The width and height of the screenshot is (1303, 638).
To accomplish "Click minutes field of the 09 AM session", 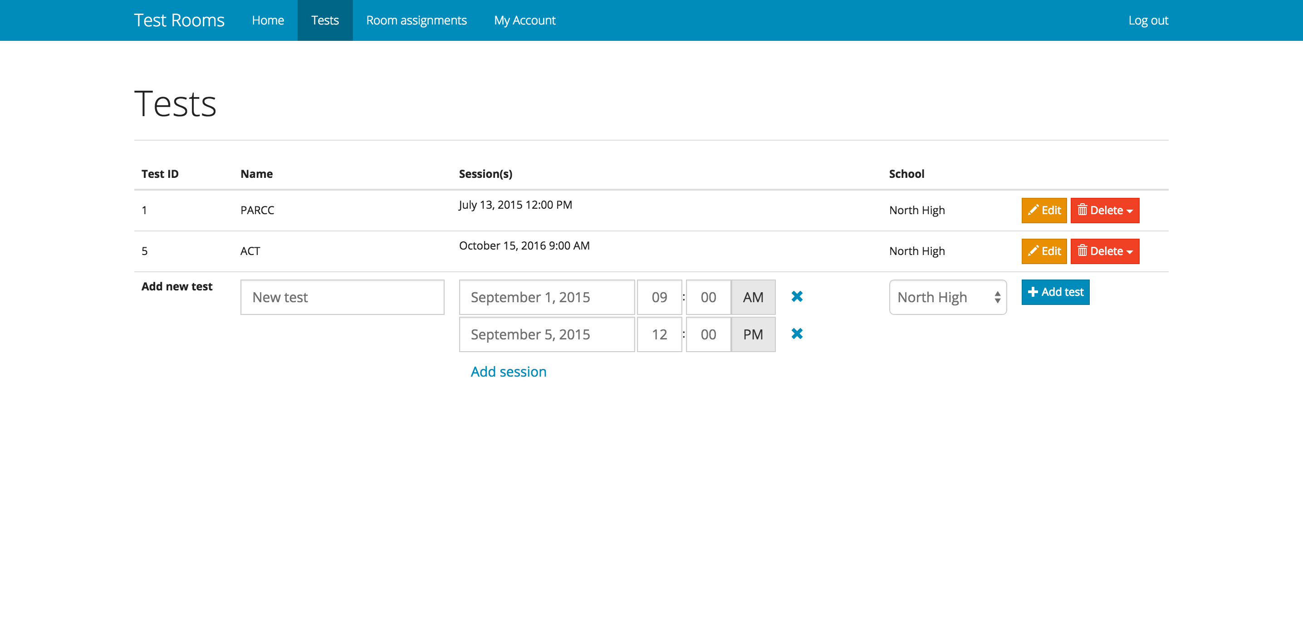I will pos(708,298).
